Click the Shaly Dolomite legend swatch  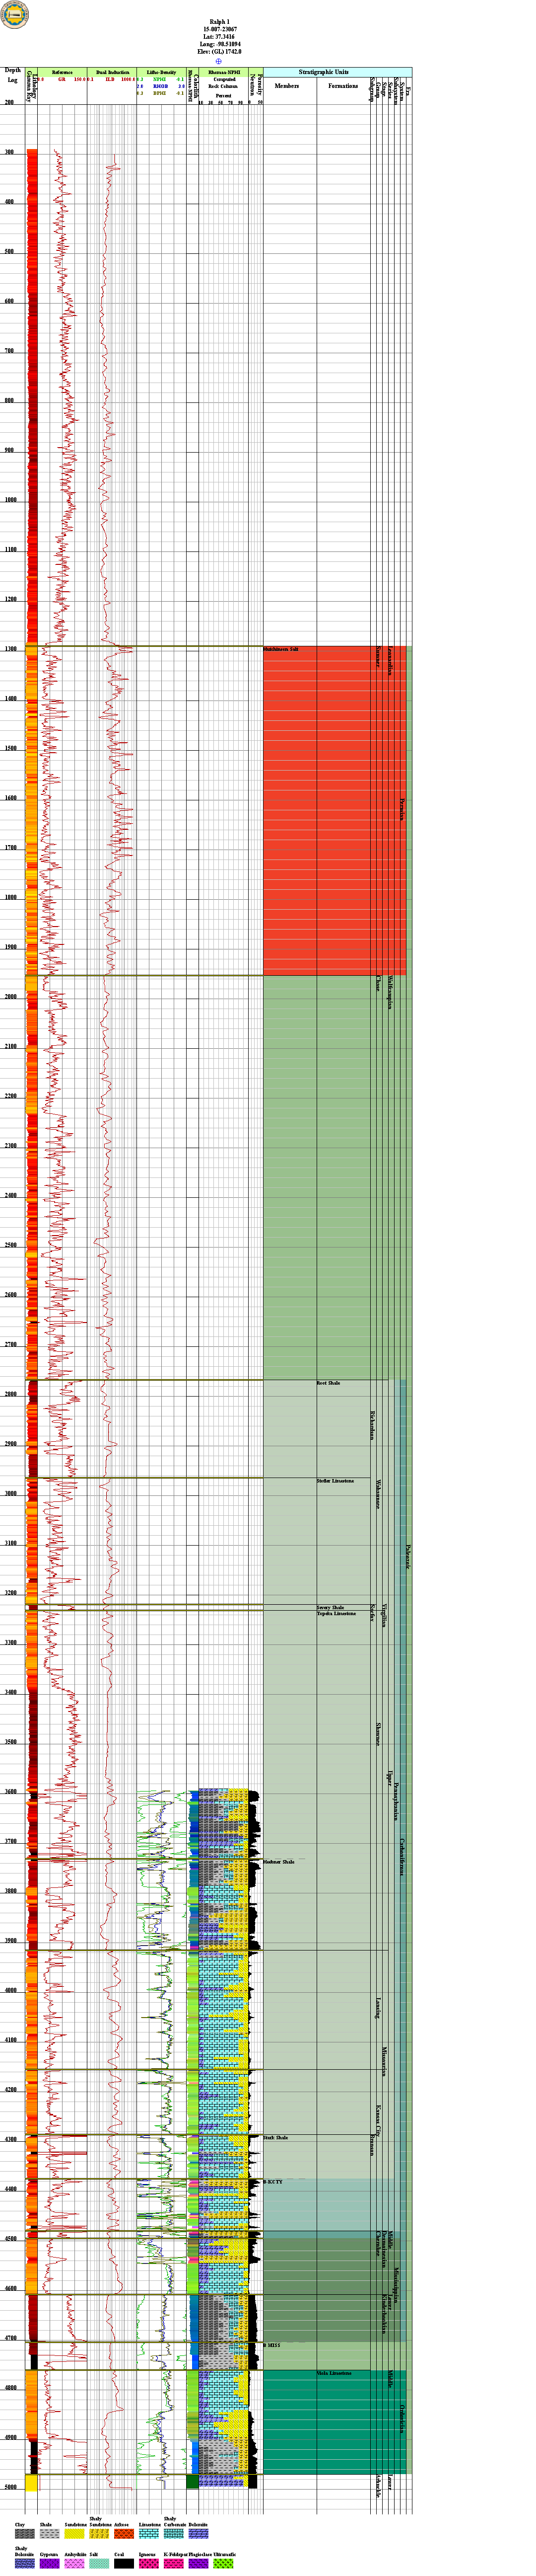pos(25,2563)
